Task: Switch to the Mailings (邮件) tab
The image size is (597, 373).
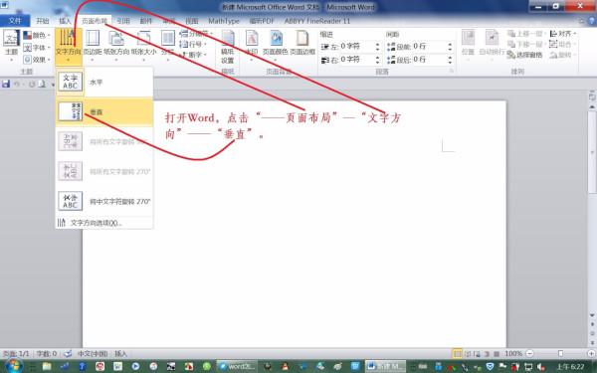Action: point(146,21)
